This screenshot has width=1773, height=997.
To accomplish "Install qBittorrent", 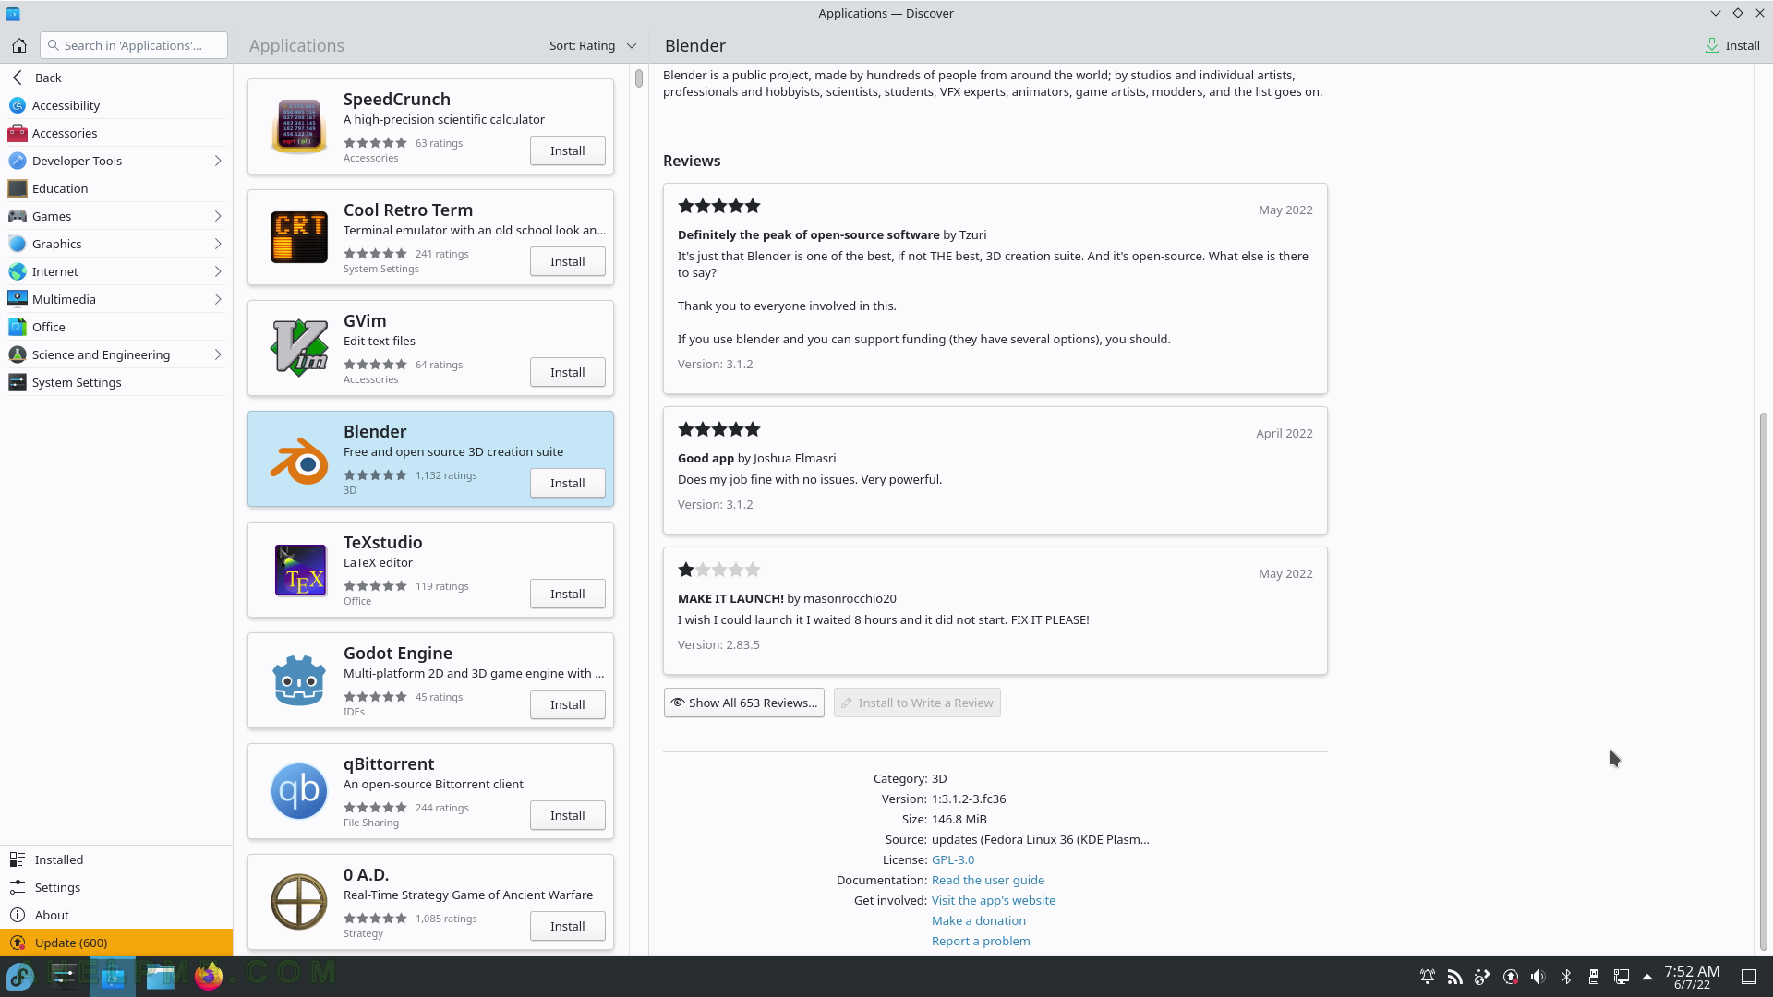I will click(x=568, y=815).
